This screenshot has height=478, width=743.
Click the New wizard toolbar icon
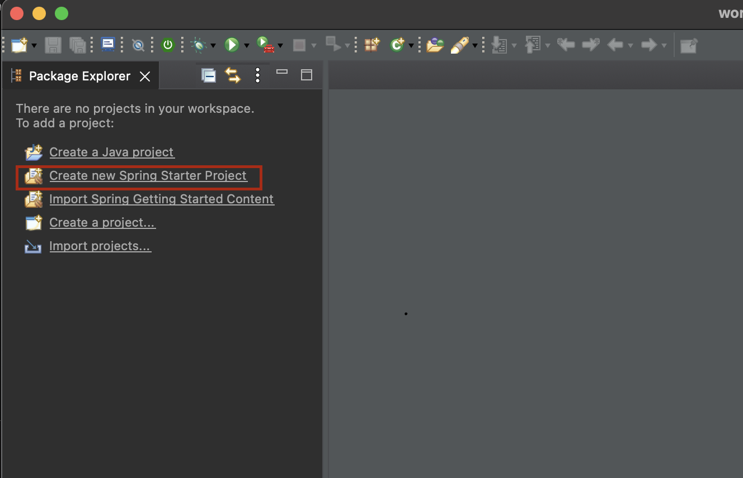click(19, 45)
